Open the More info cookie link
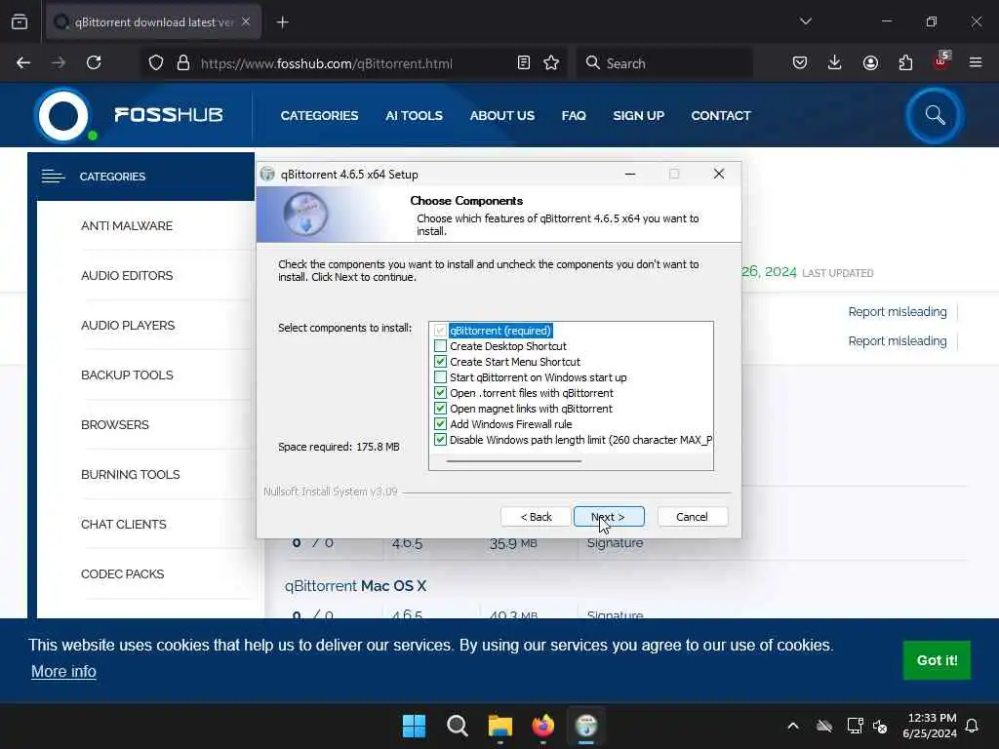Screen dimensions: 999x749 (x=63, y=671)
